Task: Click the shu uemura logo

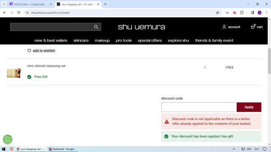Action: click(x=141, y=27)
